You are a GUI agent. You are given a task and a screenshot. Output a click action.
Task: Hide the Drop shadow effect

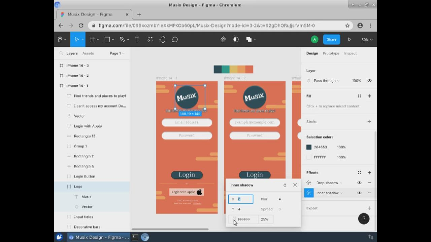[359, 183]
